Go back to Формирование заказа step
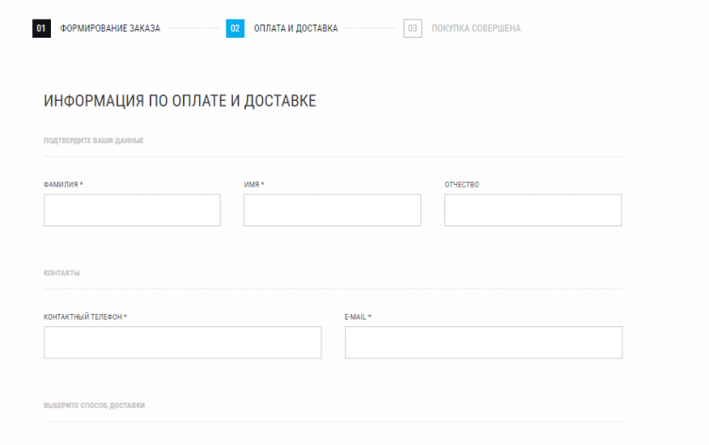The image size is (709, 445). (110, 28)
